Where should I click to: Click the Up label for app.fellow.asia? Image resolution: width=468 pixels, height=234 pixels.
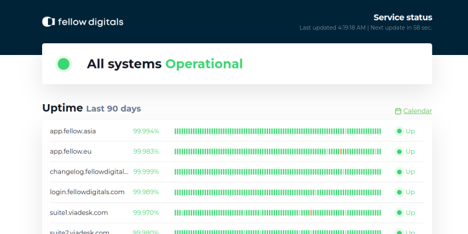click(410, 131)
